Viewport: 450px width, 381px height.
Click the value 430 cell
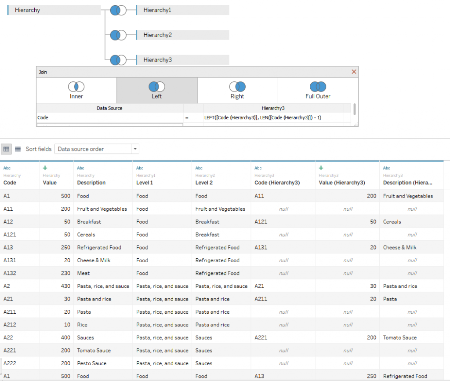click(57, 286)
